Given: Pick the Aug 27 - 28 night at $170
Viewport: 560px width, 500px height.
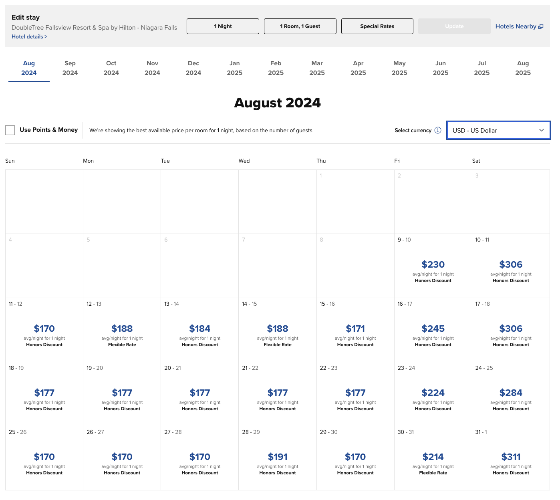Looking at the screenshot, I should 199,458.
